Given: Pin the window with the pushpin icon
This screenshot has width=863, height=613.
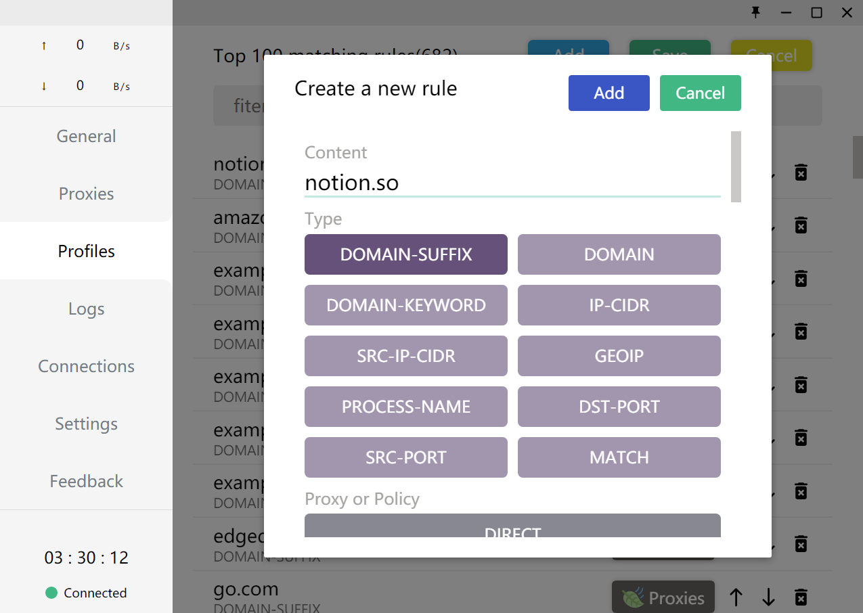Looking at the screenshot, I should pos(756,12).
